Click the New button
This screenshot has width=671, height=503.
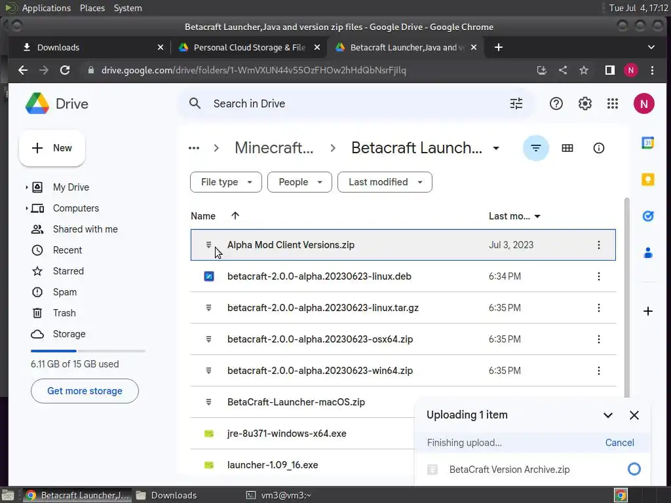pyautogui.click(x=52, y=148)
